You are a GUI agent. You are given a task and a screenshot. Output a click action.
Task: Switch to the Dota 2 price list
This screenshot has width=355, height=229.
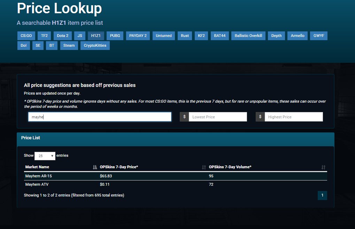62,36
